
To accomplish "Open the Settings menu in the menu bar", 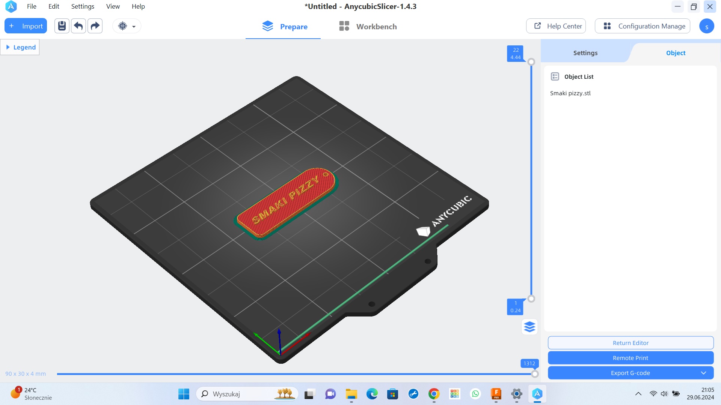I will [83, 6].
